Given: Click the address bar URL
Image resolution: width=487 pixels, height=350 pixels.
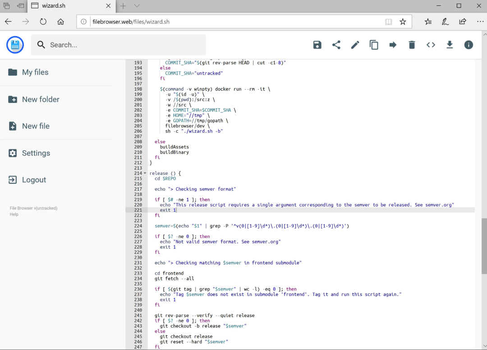Looking at the screenshot, I should tap(131, 22).
